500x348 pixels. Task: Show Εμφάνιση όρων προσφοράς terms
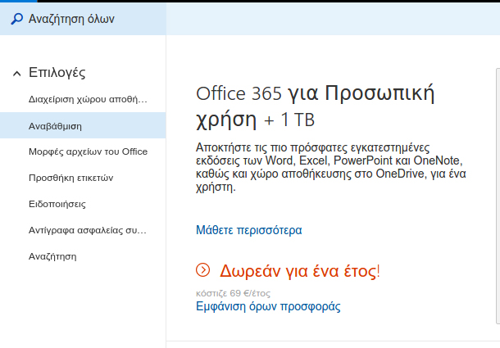click(x=268, y=306)
